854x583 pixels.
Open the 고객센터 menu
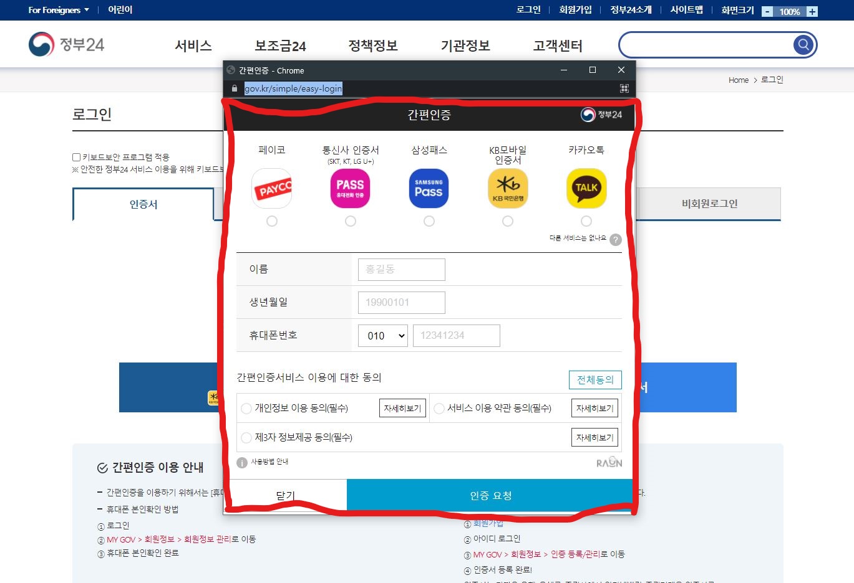click(558, 45)
